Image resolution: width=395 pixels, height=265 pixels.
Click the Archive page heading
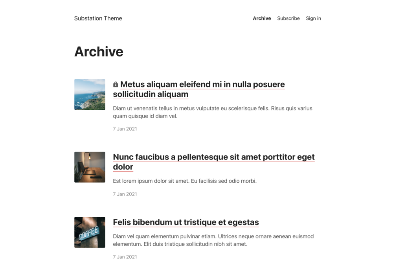tap(99, 51)
